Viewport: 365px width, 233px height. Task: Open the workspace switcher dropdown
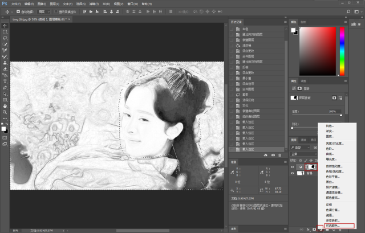click(357, 11)
